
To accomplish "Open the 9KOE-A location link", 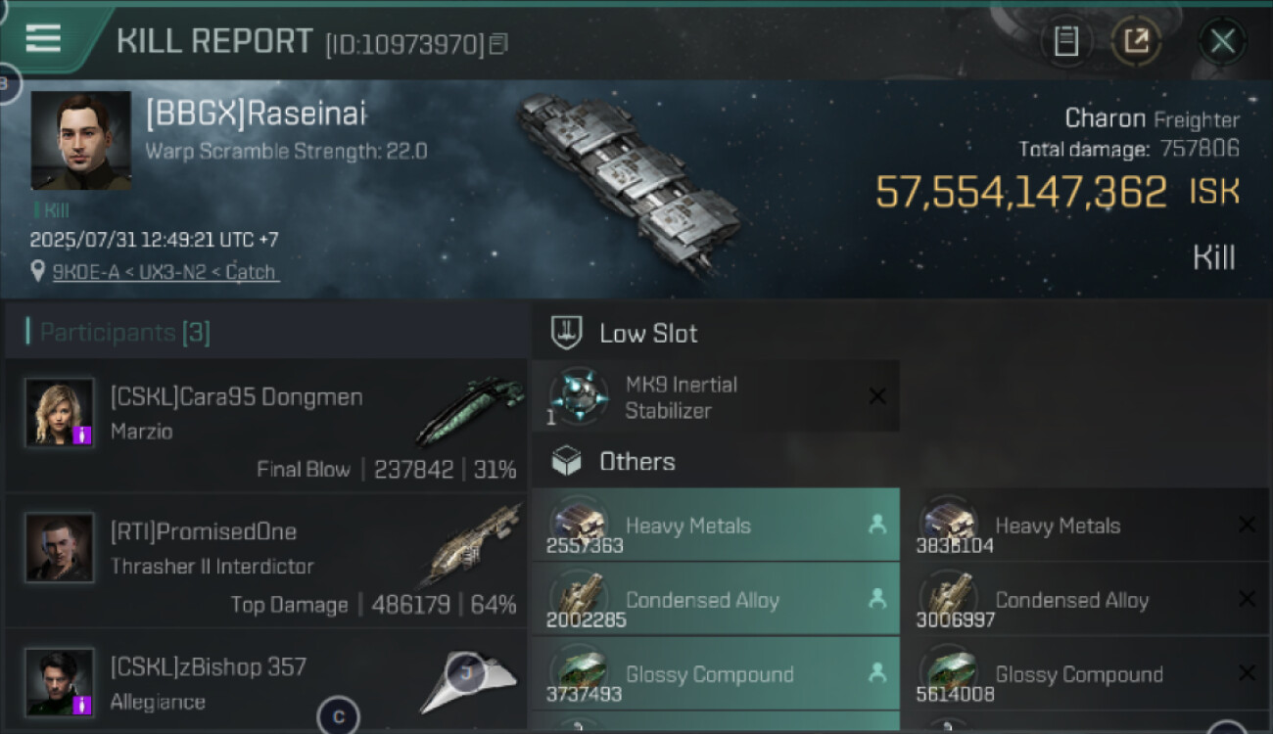I will click(x=164, y=272).
